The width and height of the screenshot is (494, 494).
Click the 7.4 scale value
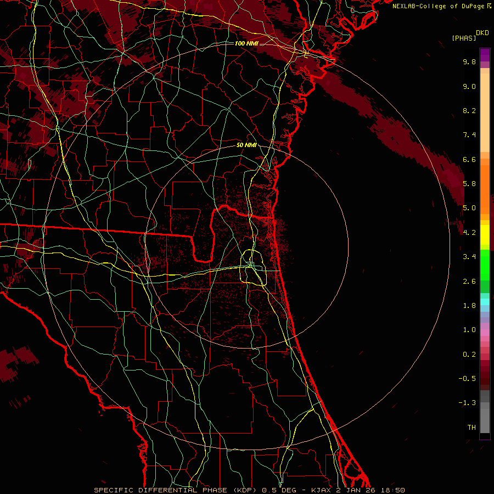(x=469, y=135)
